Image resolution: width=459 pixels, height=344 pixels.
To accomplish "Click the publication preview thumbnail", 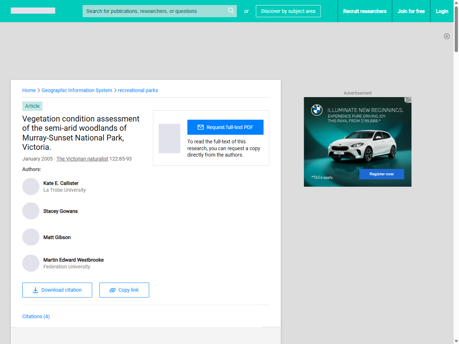I will pyautogui.click(x=169, y=138).
